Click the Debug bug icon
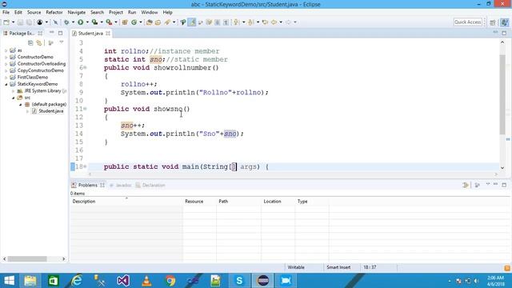The width and height of the screenshot is (512, 288). click(x=66, y=22)
